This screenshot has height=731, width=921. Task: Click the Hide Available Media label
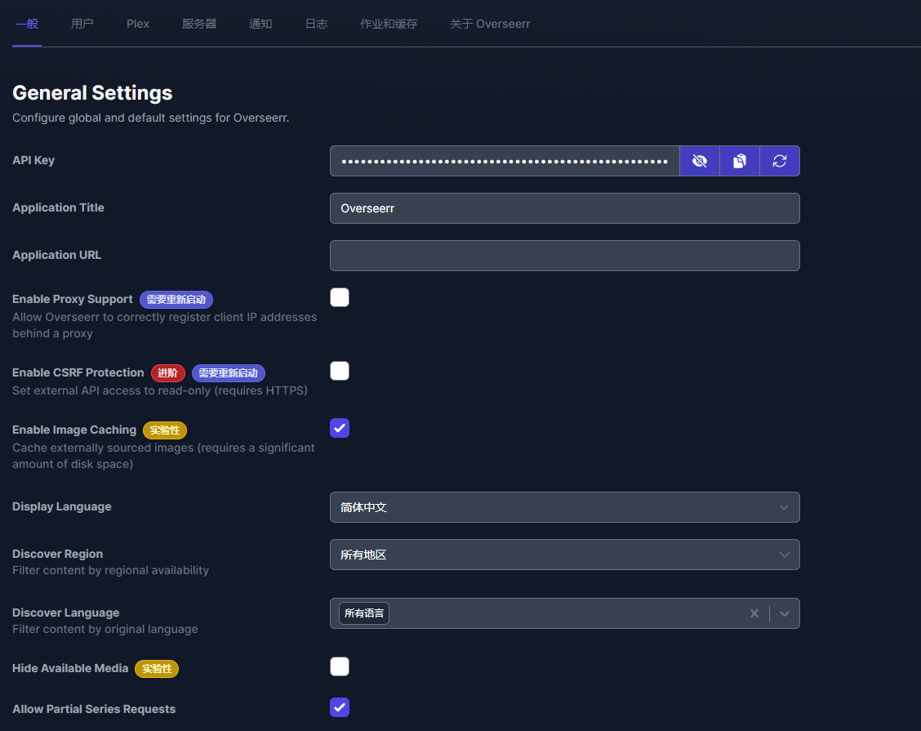click(x=70, y=668)
